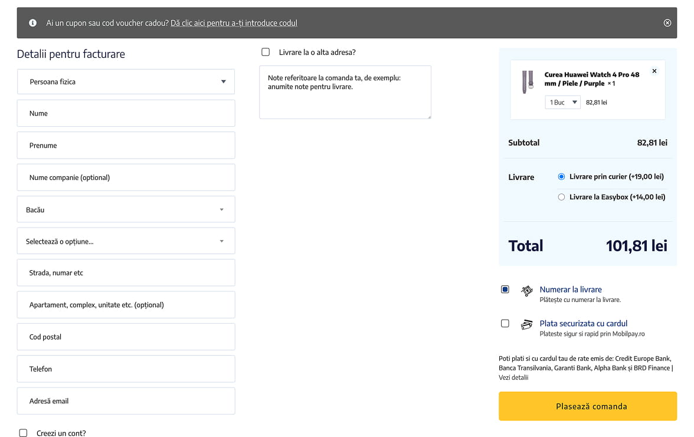Expand the Bacău county dropdown
Viewport: 694px width, 437px height.
coord(126,209)
